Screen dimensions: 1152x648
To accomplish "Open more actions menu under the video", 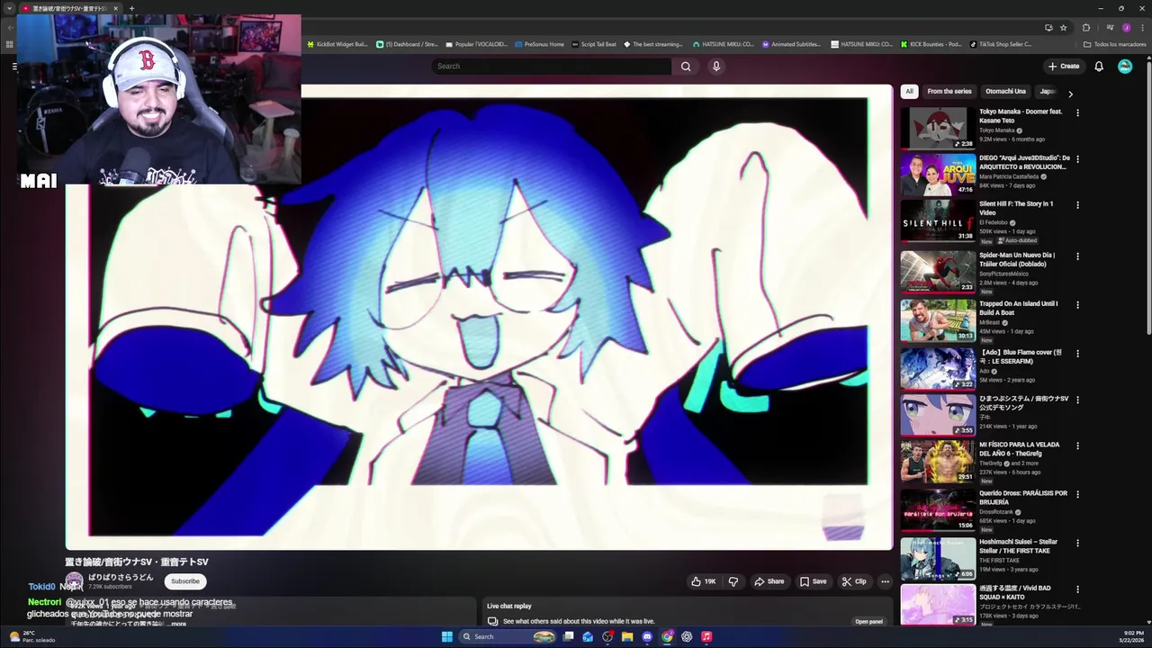I will [x=885, y=581].
